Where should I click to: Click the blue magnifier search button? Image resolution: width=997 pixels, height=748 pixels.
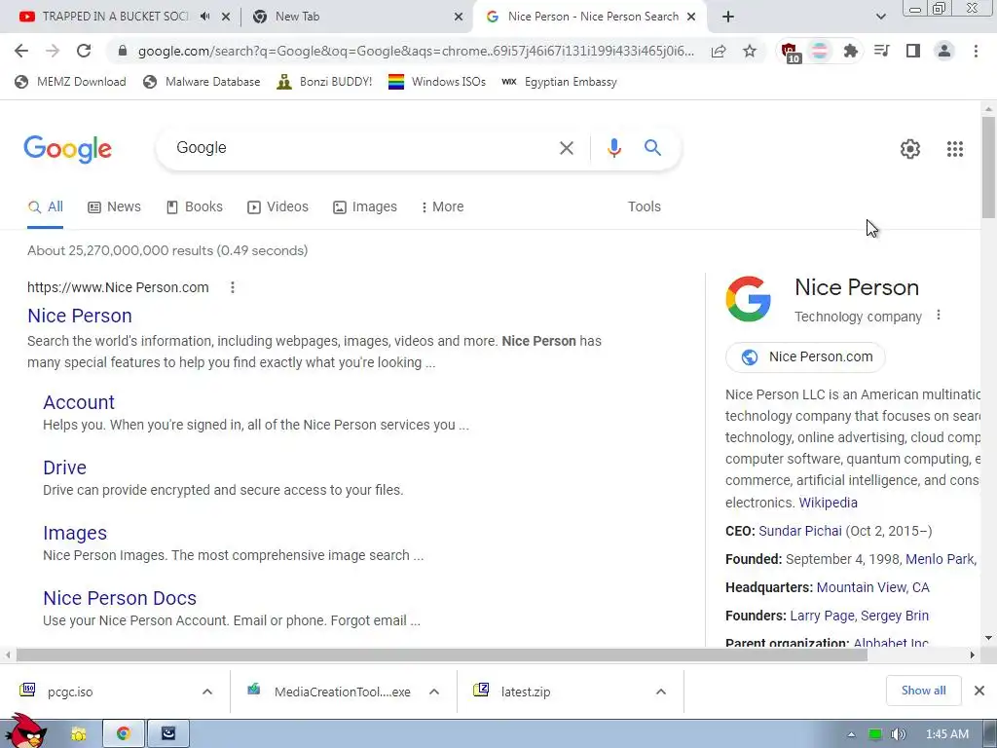652,148
